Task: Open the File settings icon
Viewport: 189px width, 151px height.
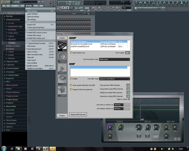Action: pos(62,80)
